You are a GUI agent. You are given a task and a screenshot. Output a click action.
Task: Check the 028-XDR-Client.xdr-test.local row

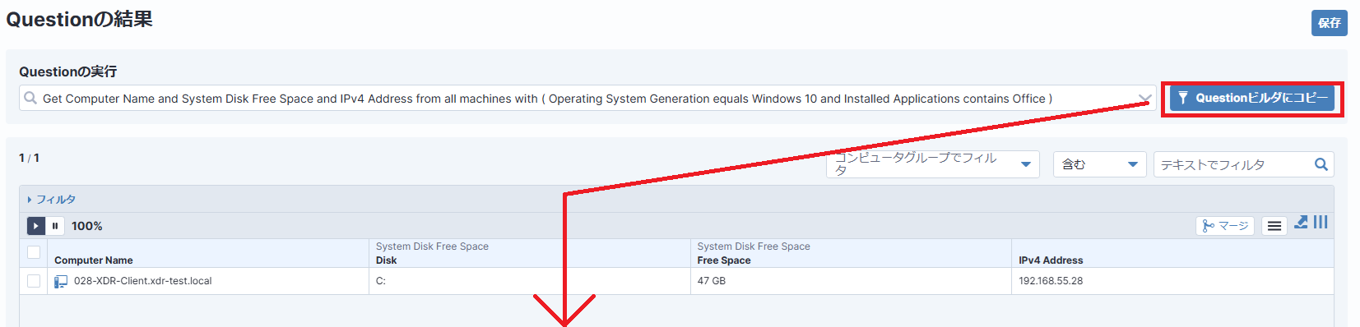(x=34, y=281)
